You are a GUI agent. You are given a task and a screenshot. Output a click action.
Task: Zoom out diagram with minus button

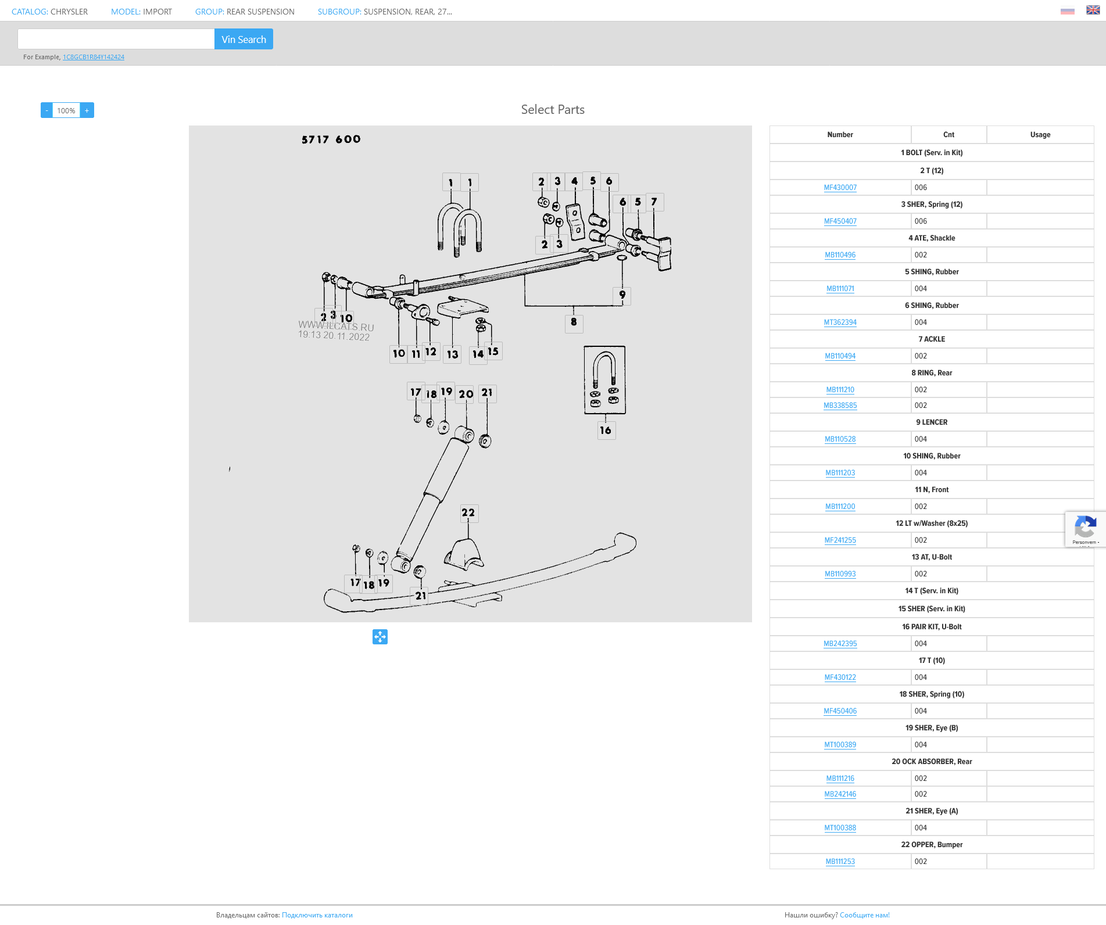click(x=46, y=110)
